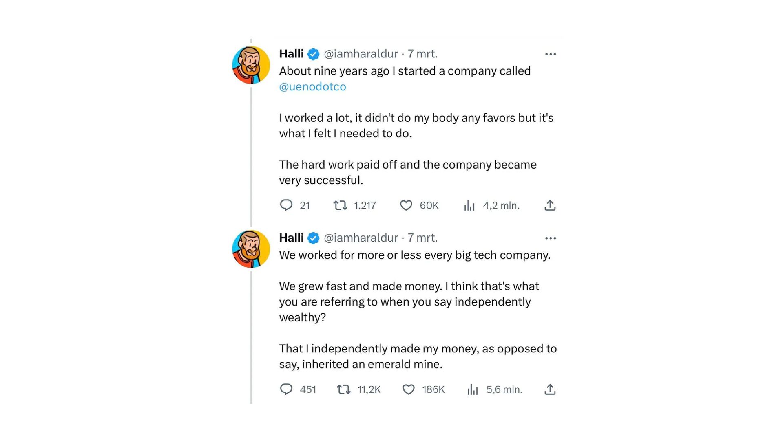The height and width of the screenshot is (440, 783).
Task: View analytics showing 5,6 mln. views
Action: pyautogui.click(x=473, y=389)
